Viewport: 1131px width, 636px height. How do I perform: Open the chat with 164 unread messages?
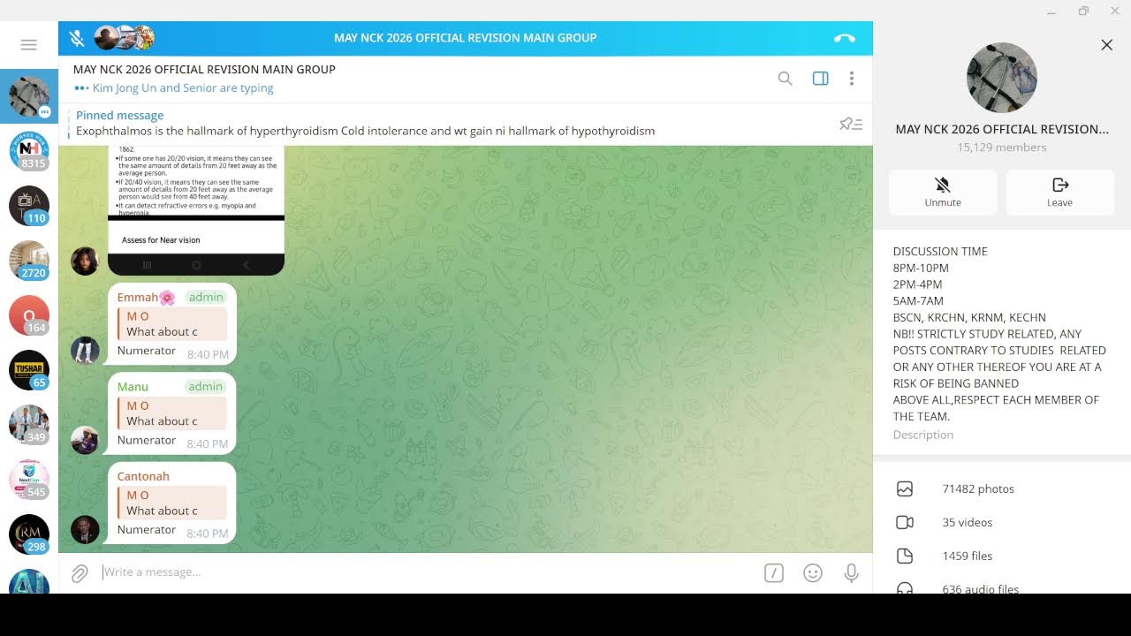pos(29,314)
